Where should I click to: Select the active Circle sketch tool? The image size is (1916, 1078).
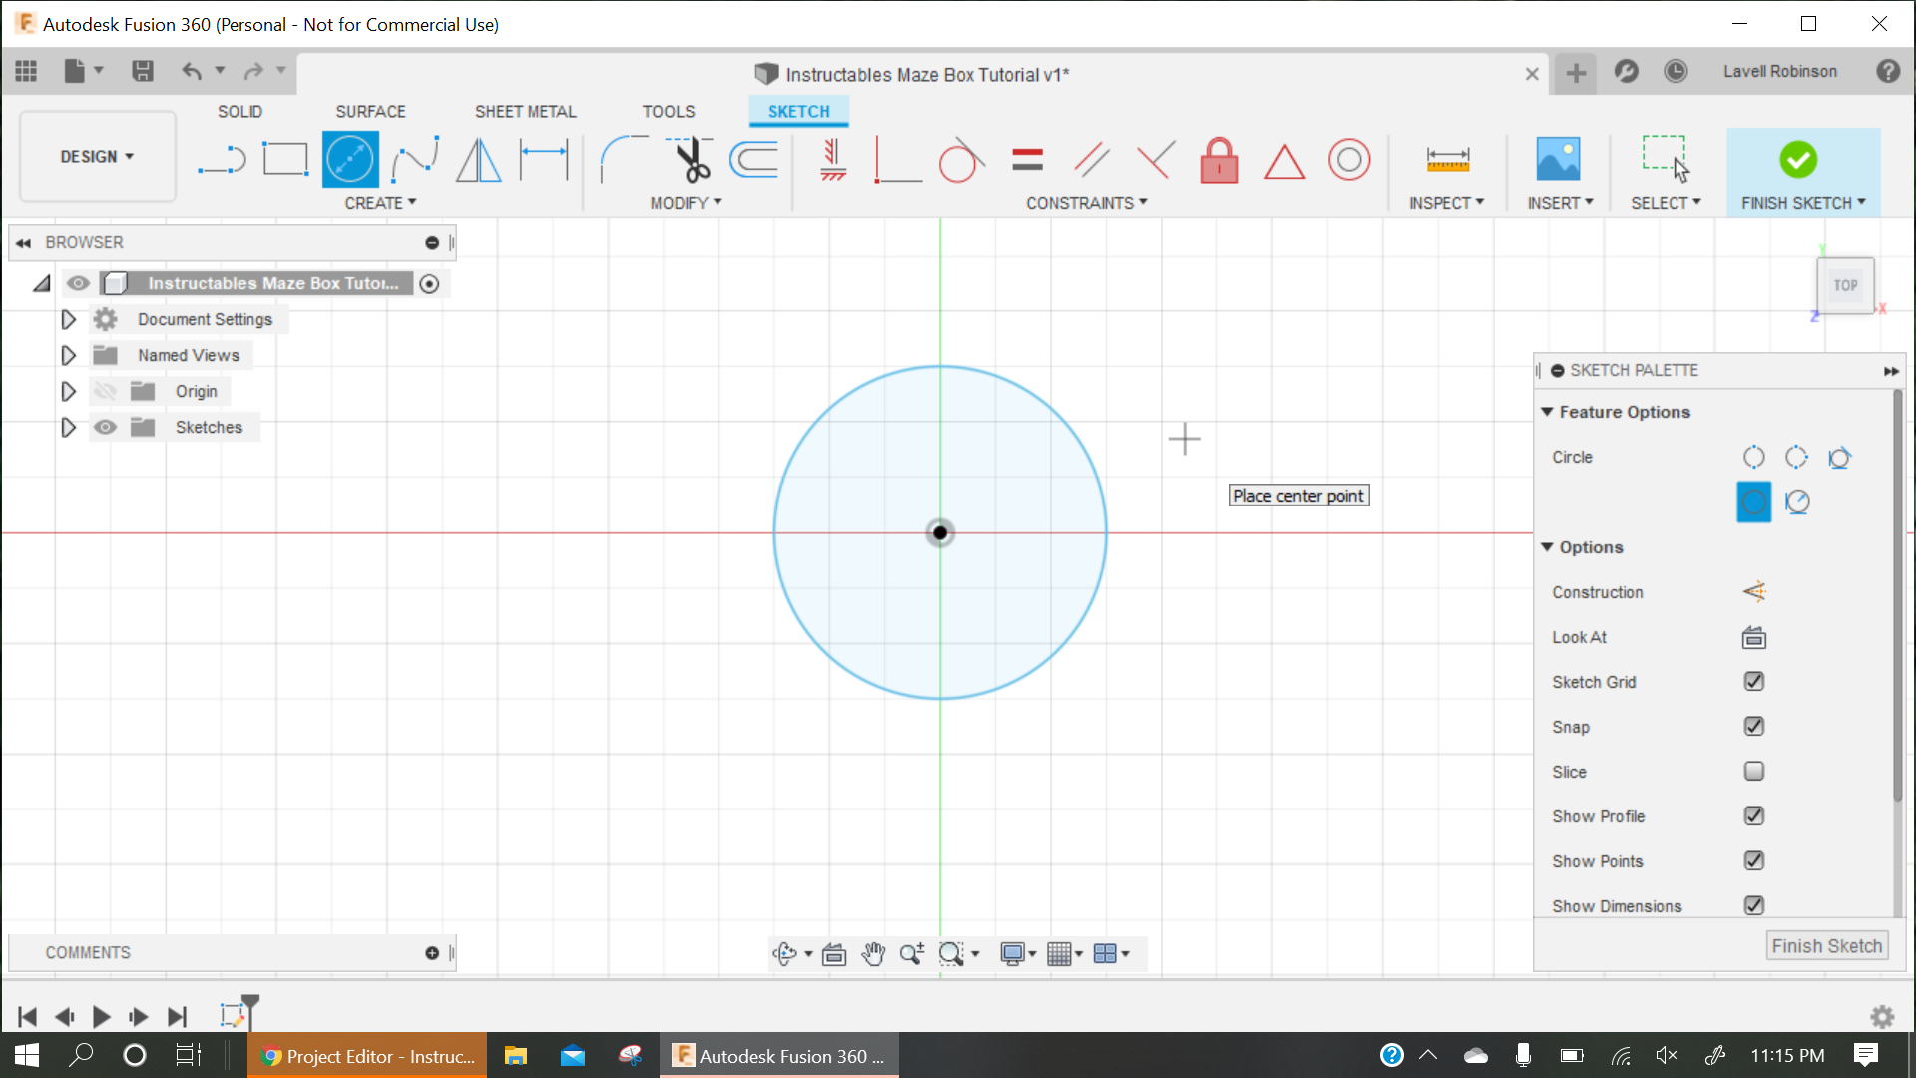pyautogui.click(x=350, y=160)
